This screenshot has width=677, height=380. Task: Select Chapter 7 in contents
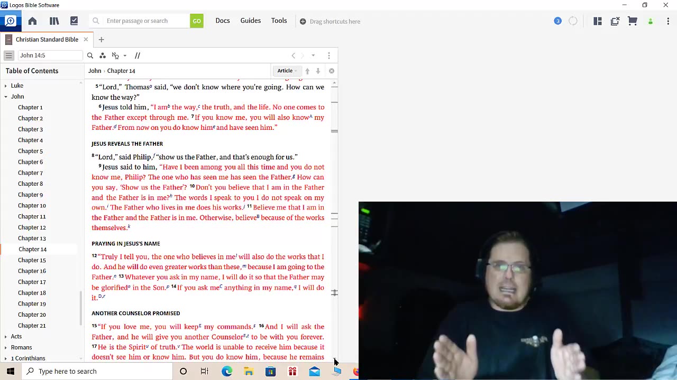tap(30, 173)
